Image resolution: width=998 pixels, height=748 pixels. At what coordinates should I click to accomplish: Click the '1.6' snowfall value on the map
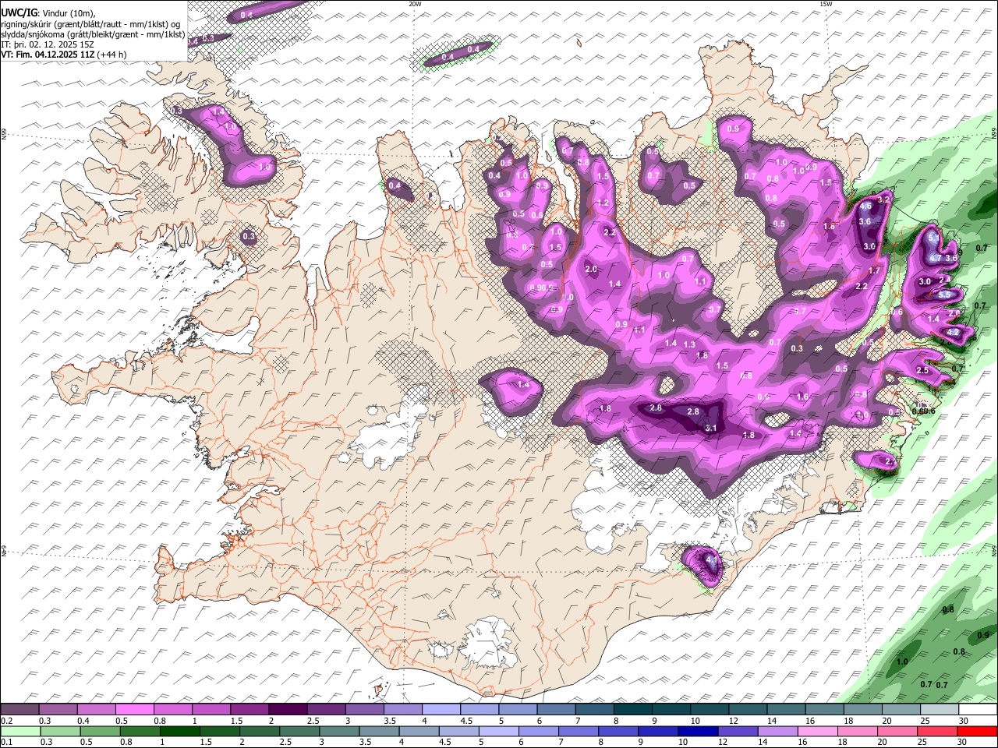pyautogui.click(x=803, y=396)
